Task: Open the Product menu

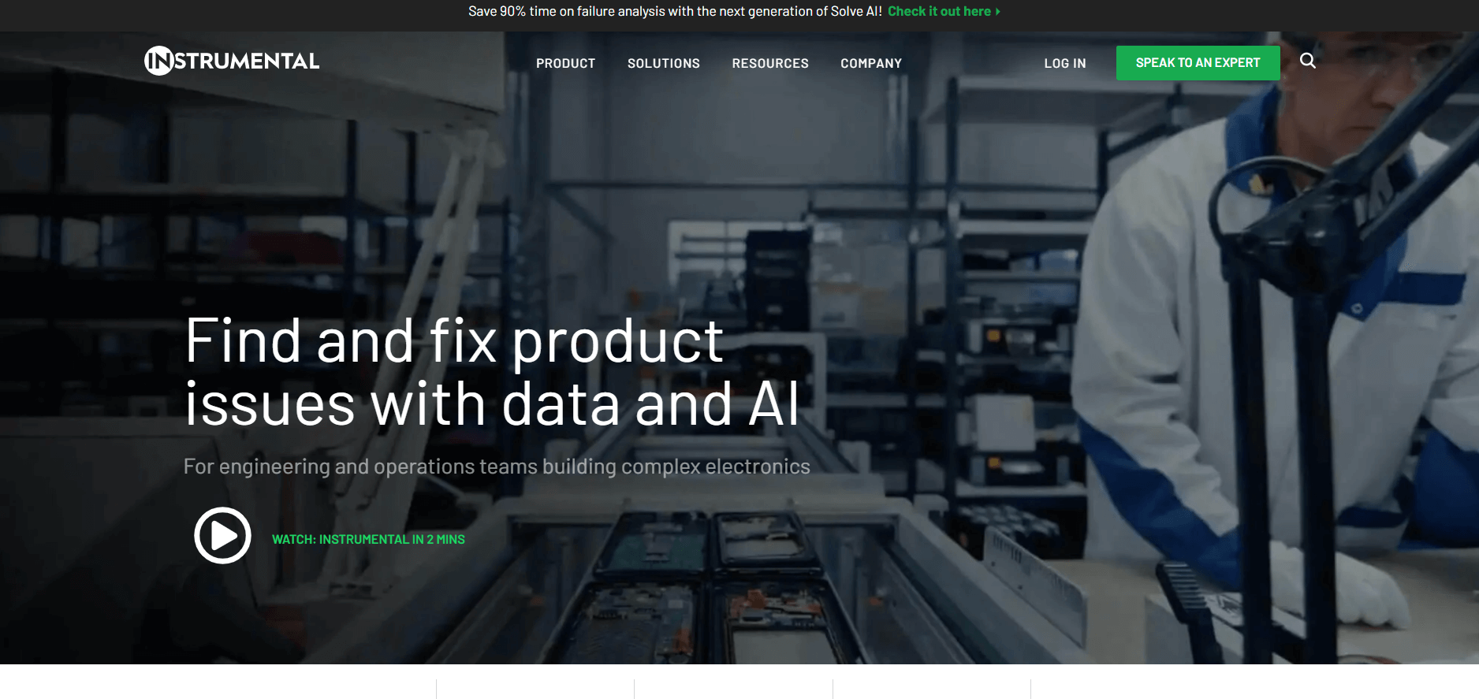Action: click(565, 63)
